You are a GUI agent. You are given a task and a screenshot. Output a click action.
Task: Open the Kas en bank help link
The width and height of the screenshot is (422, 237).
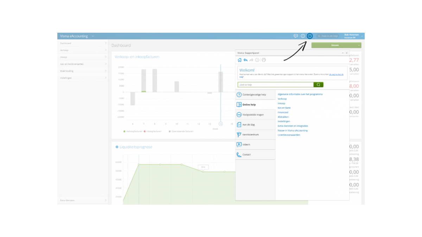[284, 108]
